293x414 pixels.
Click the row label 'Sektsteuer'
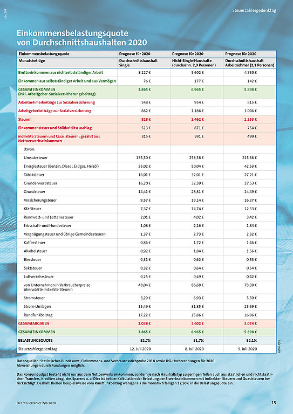[33, 268]
